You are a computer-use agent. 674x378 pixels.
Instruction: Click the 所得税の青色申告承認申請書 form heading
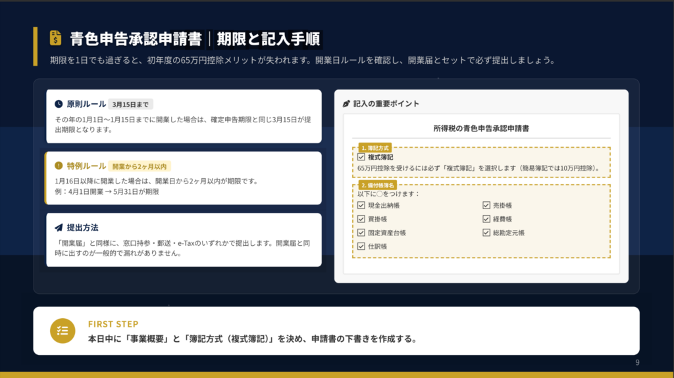coord(481,129)
